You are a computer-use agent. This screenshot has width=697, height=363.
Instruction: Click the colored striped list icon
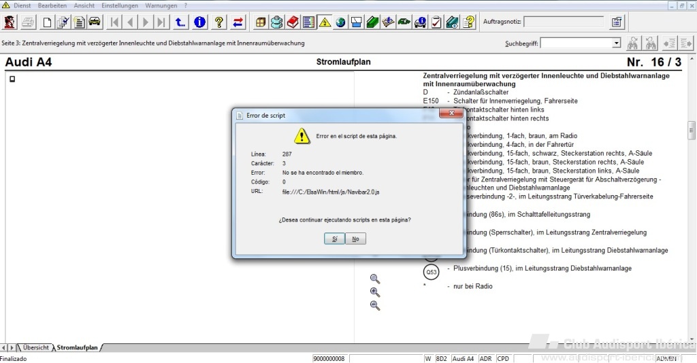click(x=308, y=22)
